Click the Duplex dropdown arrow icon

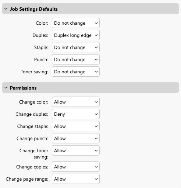coord(96,35)
